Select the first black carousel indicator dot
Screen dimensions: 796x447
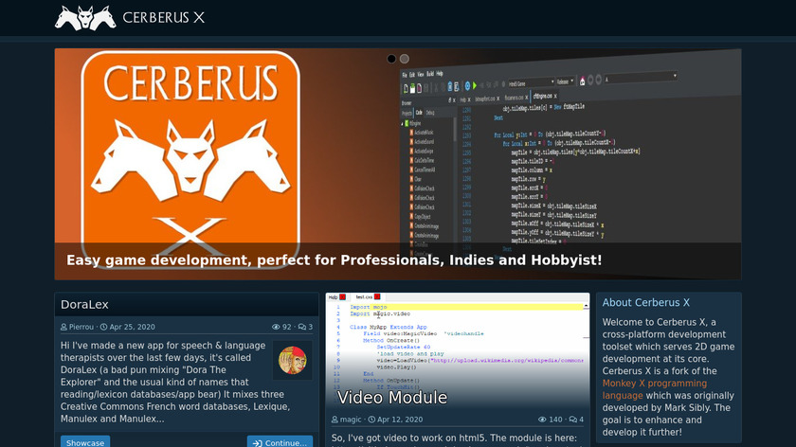[x=391, y=59]
